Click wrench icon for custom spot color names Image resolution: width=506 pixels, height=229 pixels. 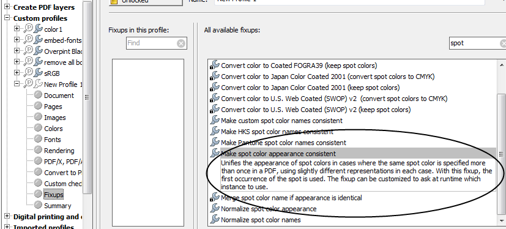coord(215,120)
